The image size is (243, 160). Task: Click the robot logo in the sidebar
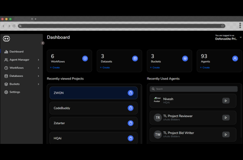coord(6,39)
